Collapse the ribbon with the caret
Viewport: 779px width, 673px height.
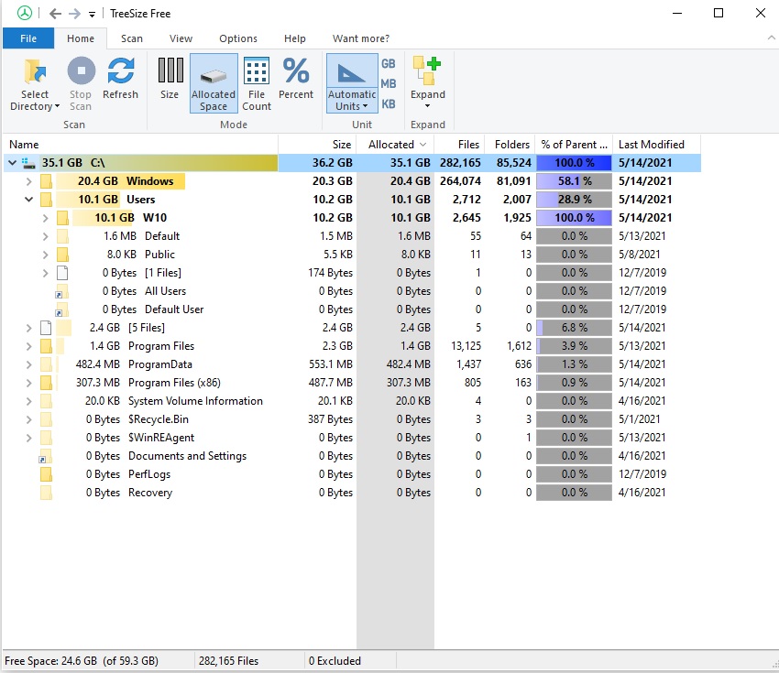771,38
